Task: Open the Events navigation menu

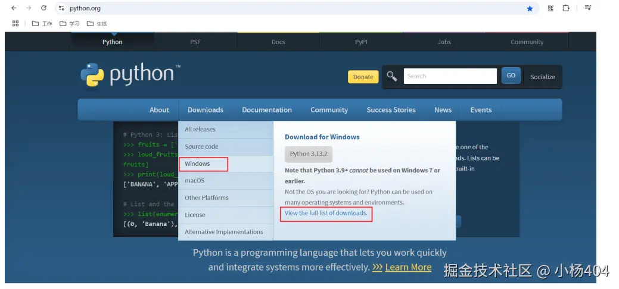Action: tap(481, 110)
